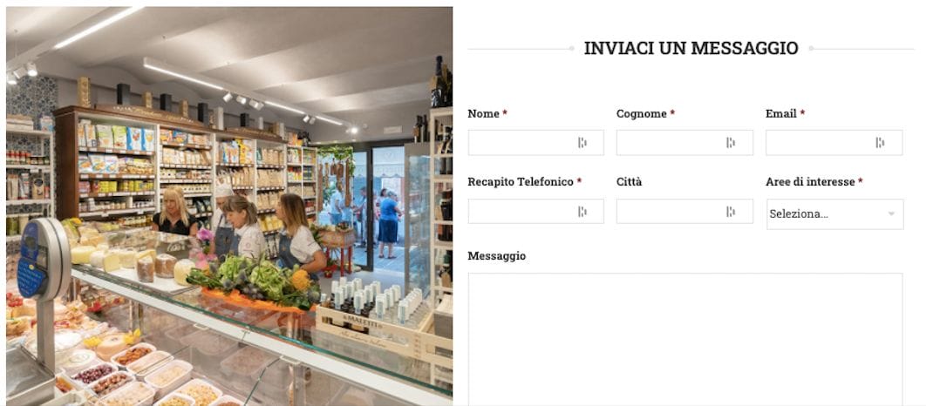Image resolution: width=926 pixels, height=406 pixels.
Task: Click the Nome label text
Action: (x=483, y=114)
